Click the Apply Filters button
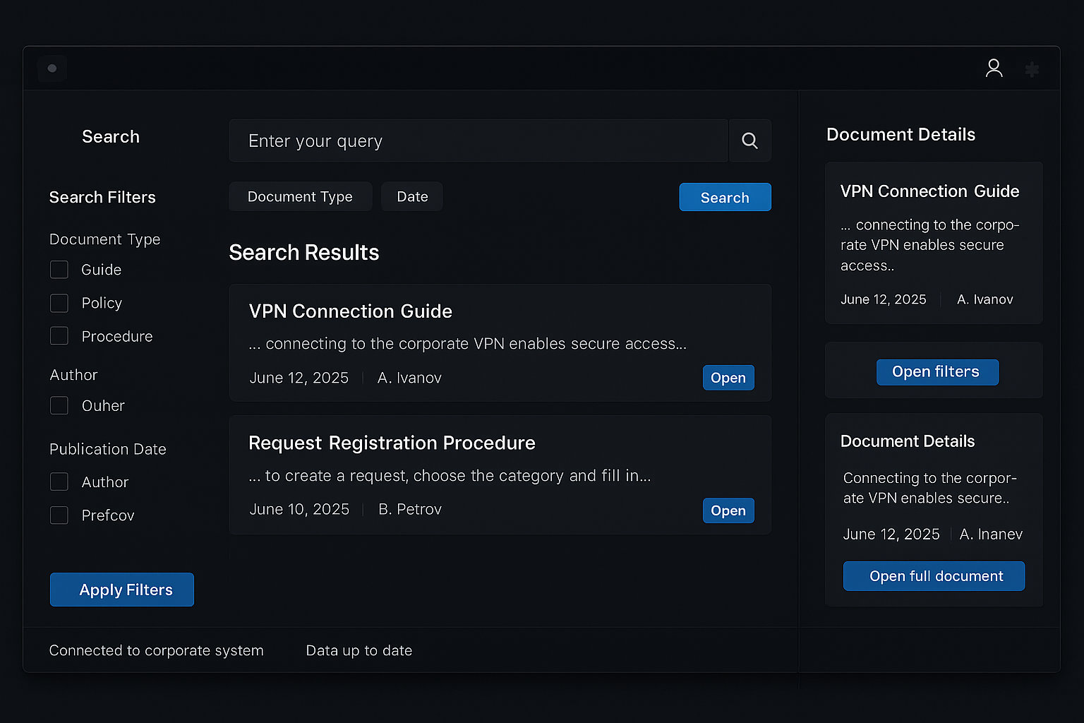This screenshot has height=723, width=1084. (122, 590)
